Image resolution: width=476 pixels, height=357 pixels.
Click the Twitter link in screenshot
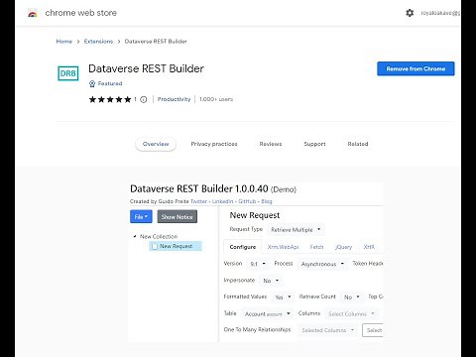tap(198, 201)
